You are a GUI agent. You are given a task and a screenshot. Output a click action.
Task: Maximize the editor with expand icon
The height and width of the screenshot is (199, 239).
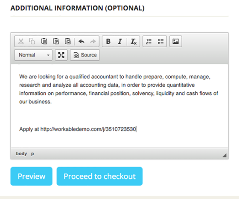pyautogui.click(x=61, y=55)
